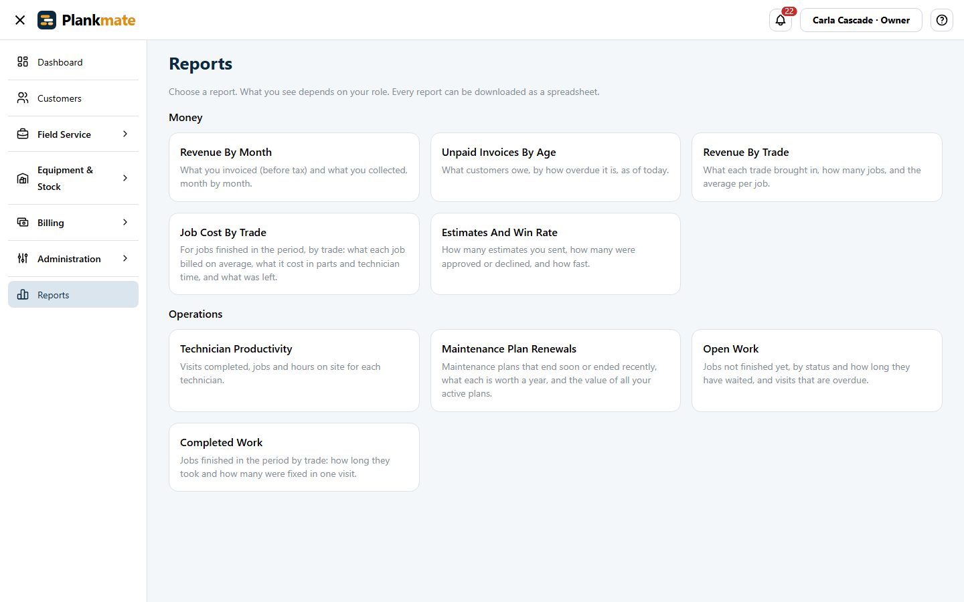This screenshot has height=602, width=964.
Task: Expand the Field Service chevron
Action: tap(125, 134)
